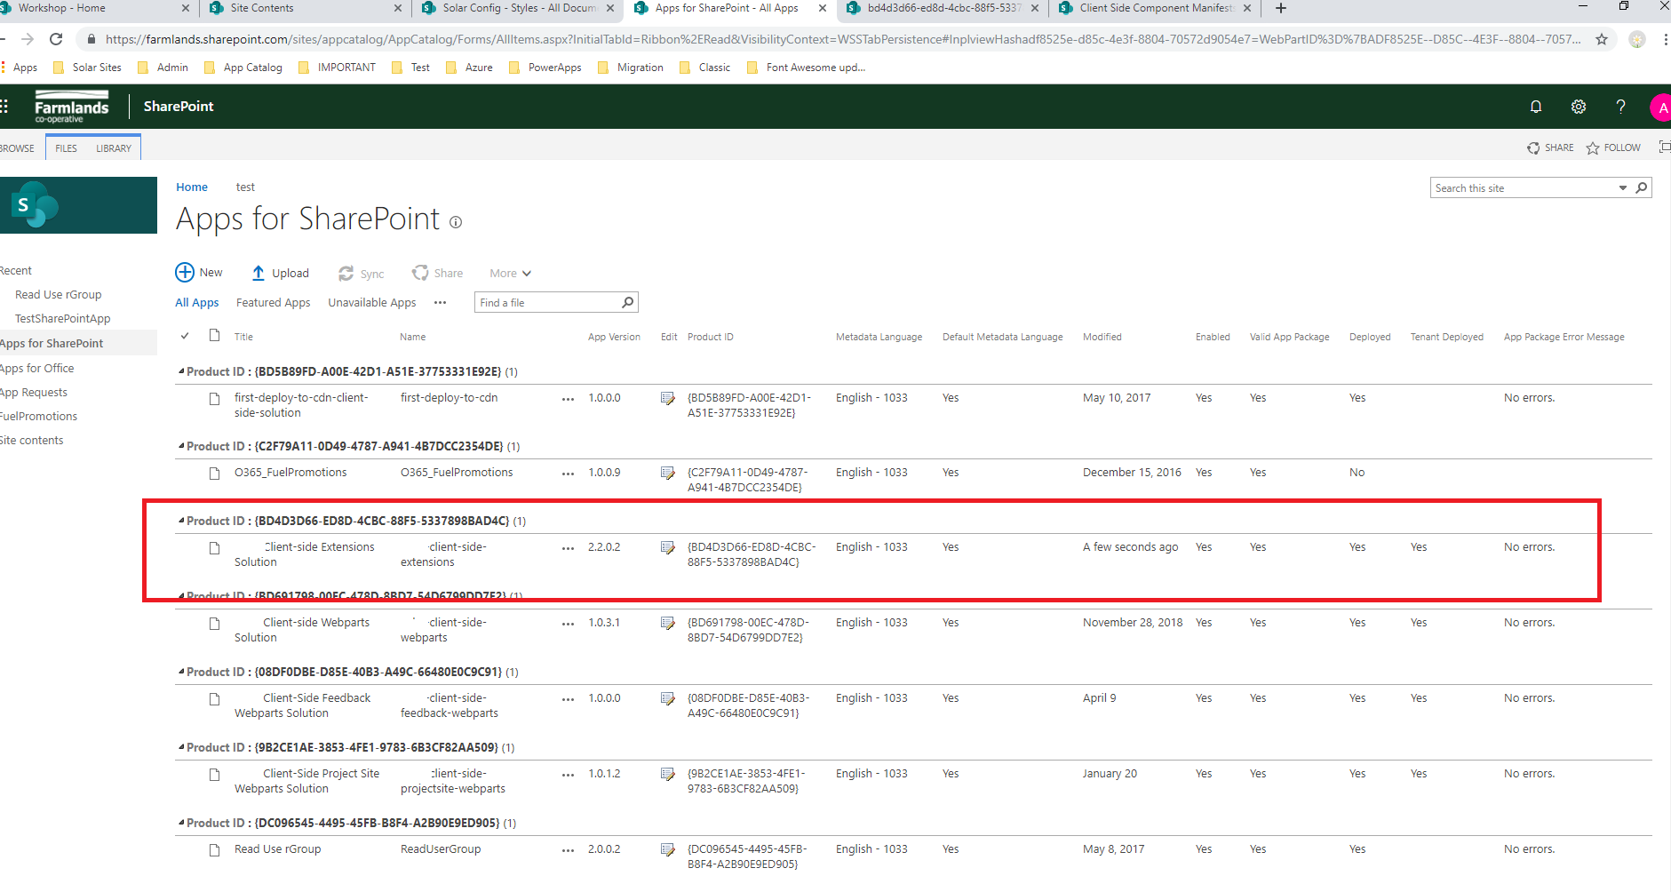The height and width of the screenshot is (892, 1671).
Task: Click the user account avatar
Action: (x=1660, y=108)
